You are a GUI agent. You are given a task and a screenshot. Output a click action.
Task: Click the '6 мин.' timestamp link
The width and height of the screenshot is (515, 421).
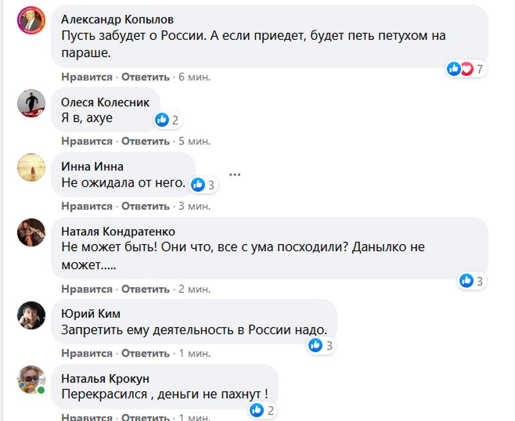pos(194,77)
